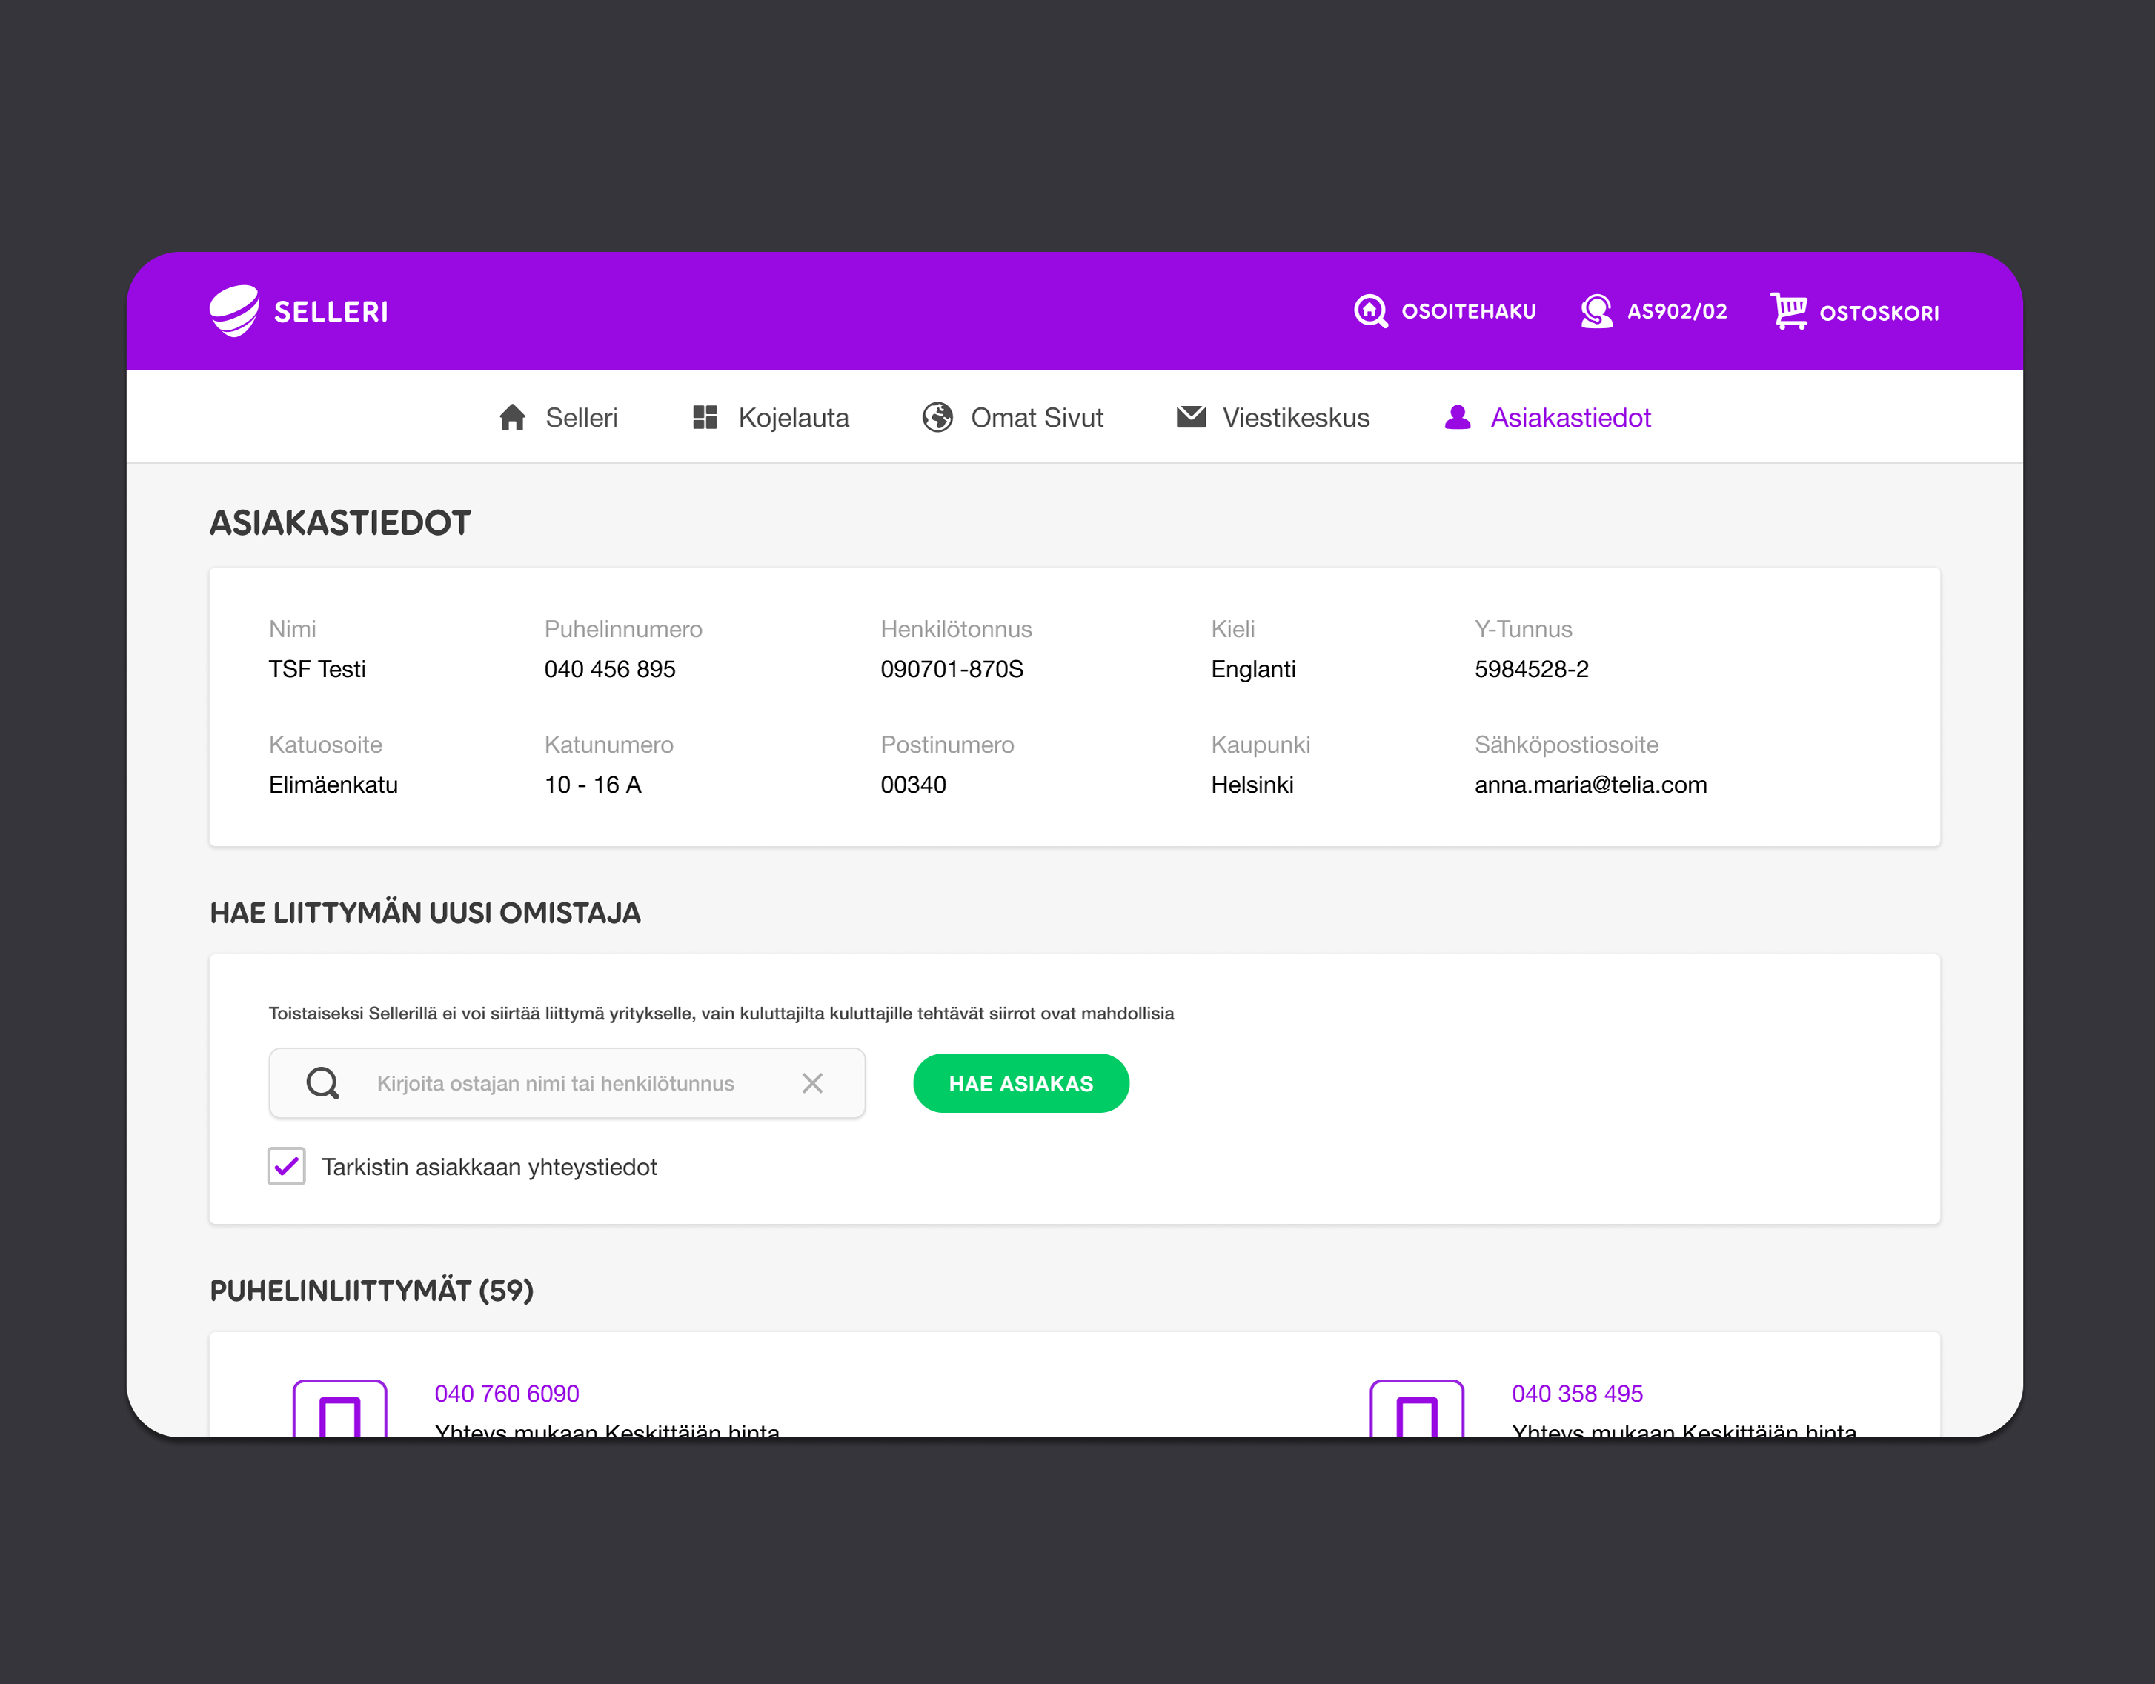Click the Kojelauta dashboard grid icon
Image resolution: width=2155 pixels, height=1684 pixels.
pos(705,417)
